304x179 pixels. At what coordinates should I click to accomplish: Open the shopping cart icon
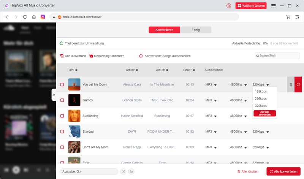click(288, 17)
